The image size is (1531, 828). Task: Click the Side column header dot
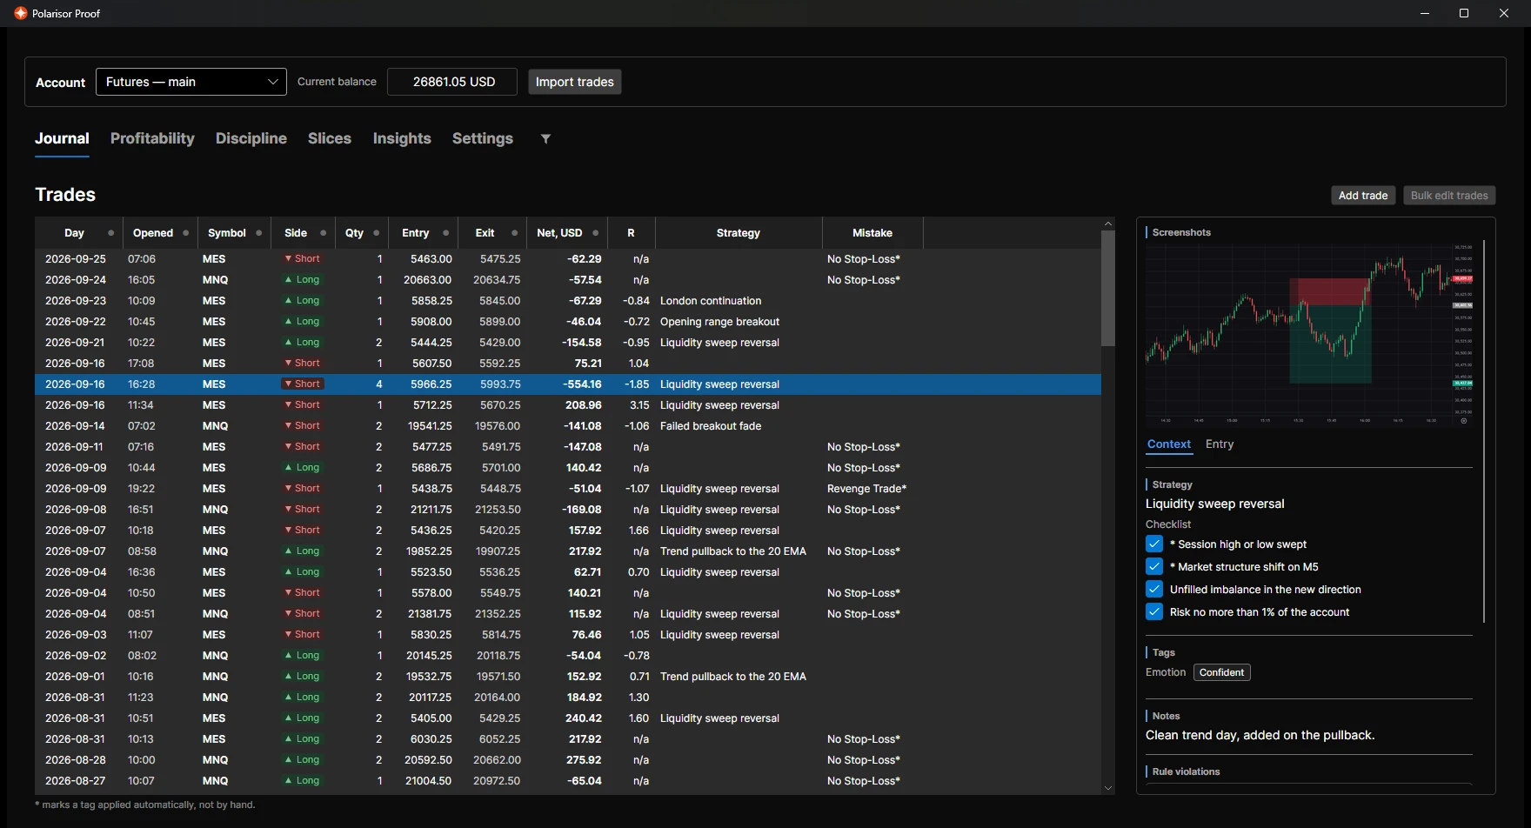click(324, 233)
